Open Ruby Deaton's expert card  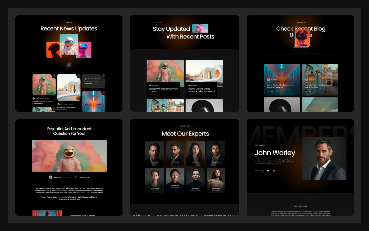pyautogui.click(x=155, y=180)
